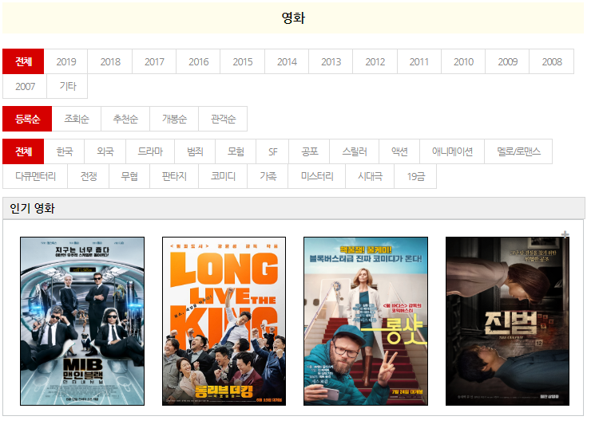This screenshot has width=595, height=428.
Task: Select the 전체 year filter tab
Action: point(23,61)
